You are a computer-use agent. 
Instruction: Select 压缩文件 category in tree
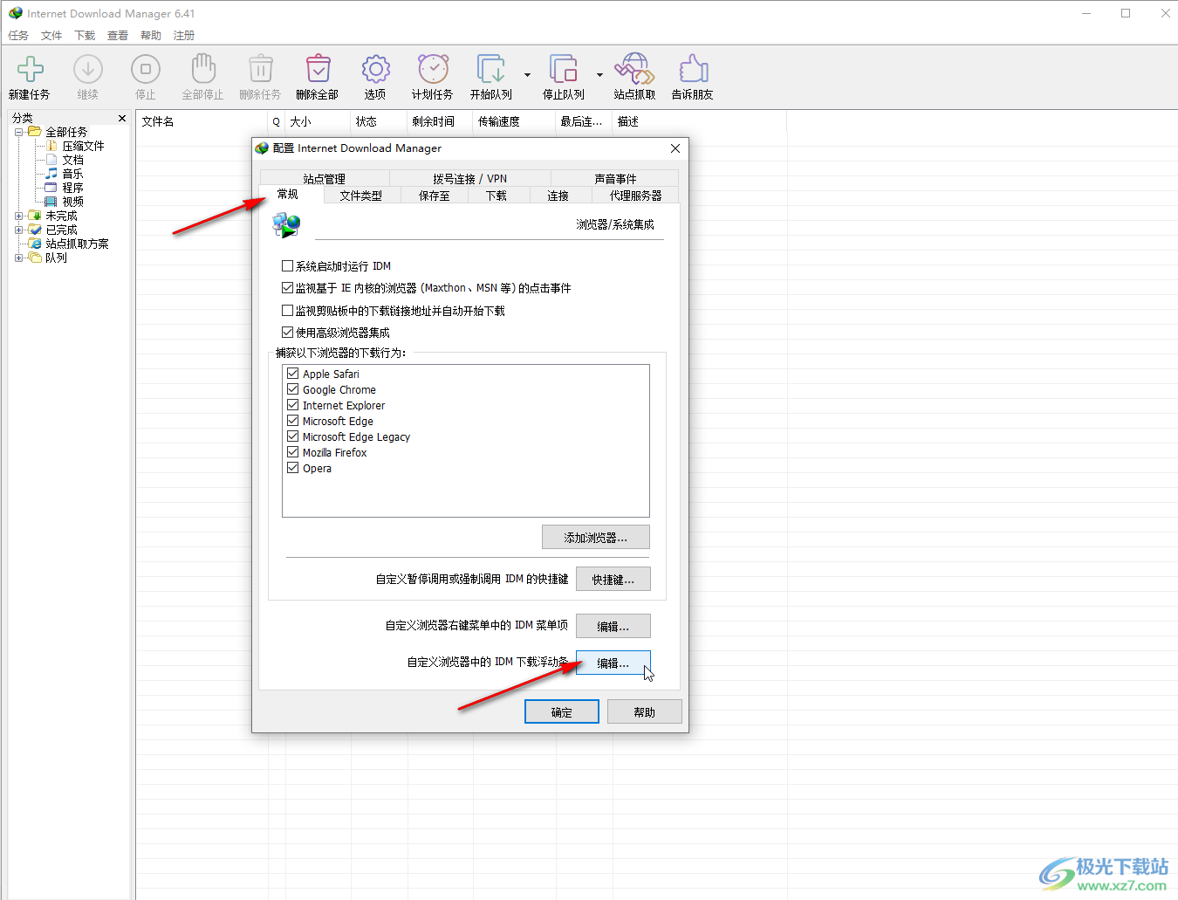click(83, 146)
